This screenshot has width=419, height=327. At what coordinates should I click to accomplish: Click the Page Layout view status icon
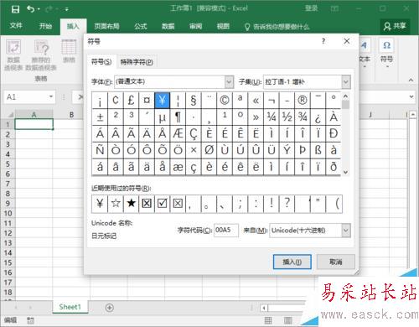(287, 320)
